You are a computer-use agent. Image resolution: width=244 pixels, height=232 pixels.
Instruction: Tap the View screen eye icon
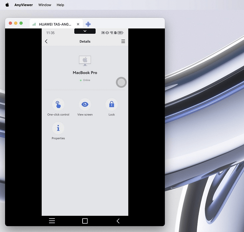pyautogui.click(x=85, y=105)
